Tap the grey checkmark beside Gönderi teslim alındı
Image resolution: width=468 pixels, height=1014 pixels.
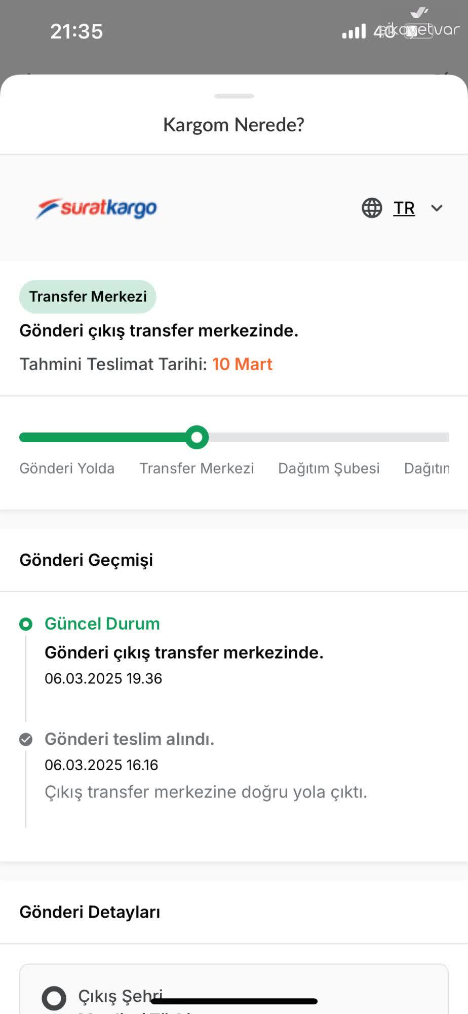(26, 740)
